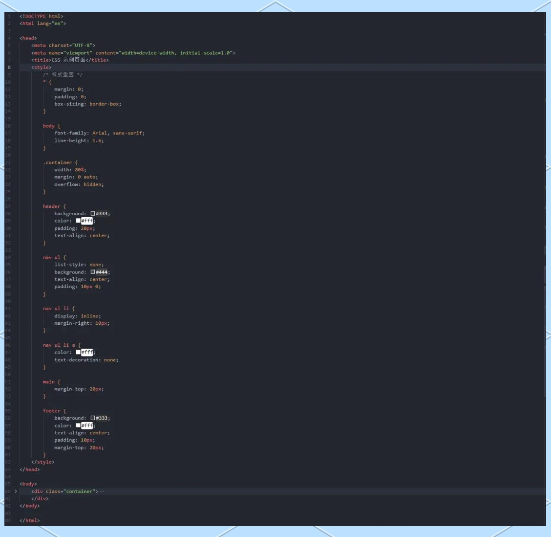Click the DOCTYPE html declaration
Image resolution: width=551 pixels, height=537 pixels.
click(41, 16)
